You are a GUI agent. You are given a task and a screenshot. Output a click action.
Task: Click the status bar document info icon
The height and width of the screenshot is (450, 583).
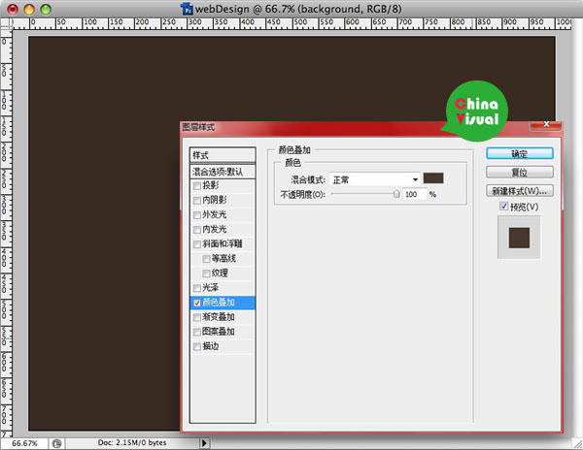click(56, 443)
